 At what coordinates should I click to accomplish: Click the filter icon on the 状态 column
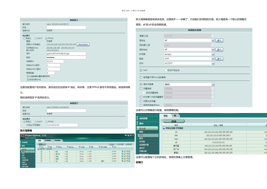click(39, 147)
